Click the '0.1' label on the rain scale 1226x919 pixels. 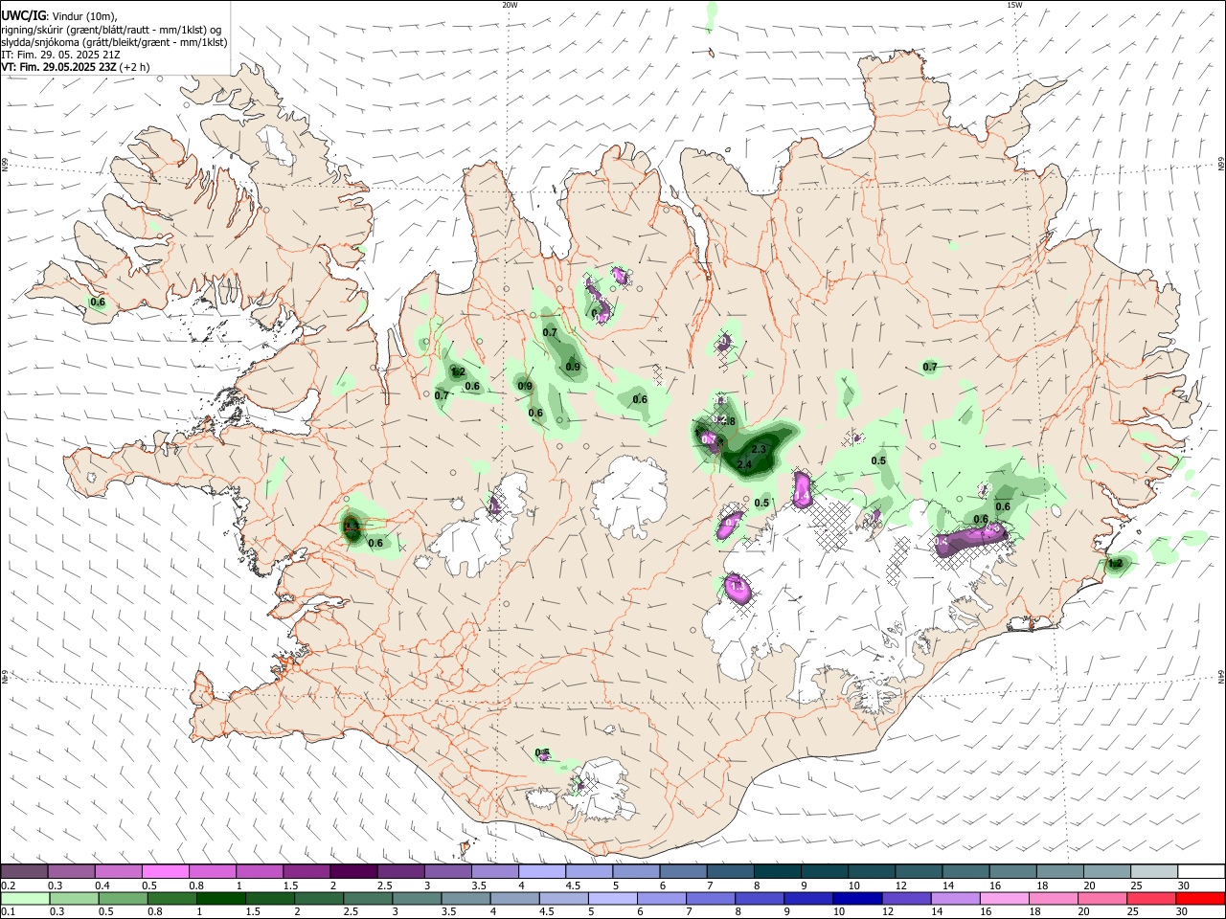pos(7,912)
